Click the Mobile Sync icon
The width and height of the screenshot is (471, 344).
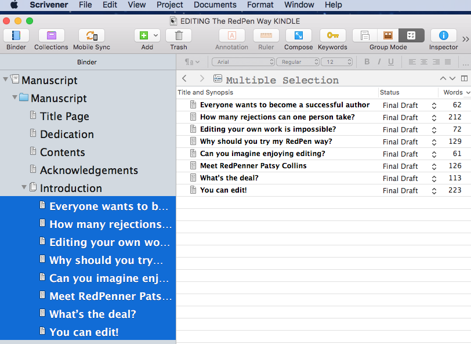[91, 36]
